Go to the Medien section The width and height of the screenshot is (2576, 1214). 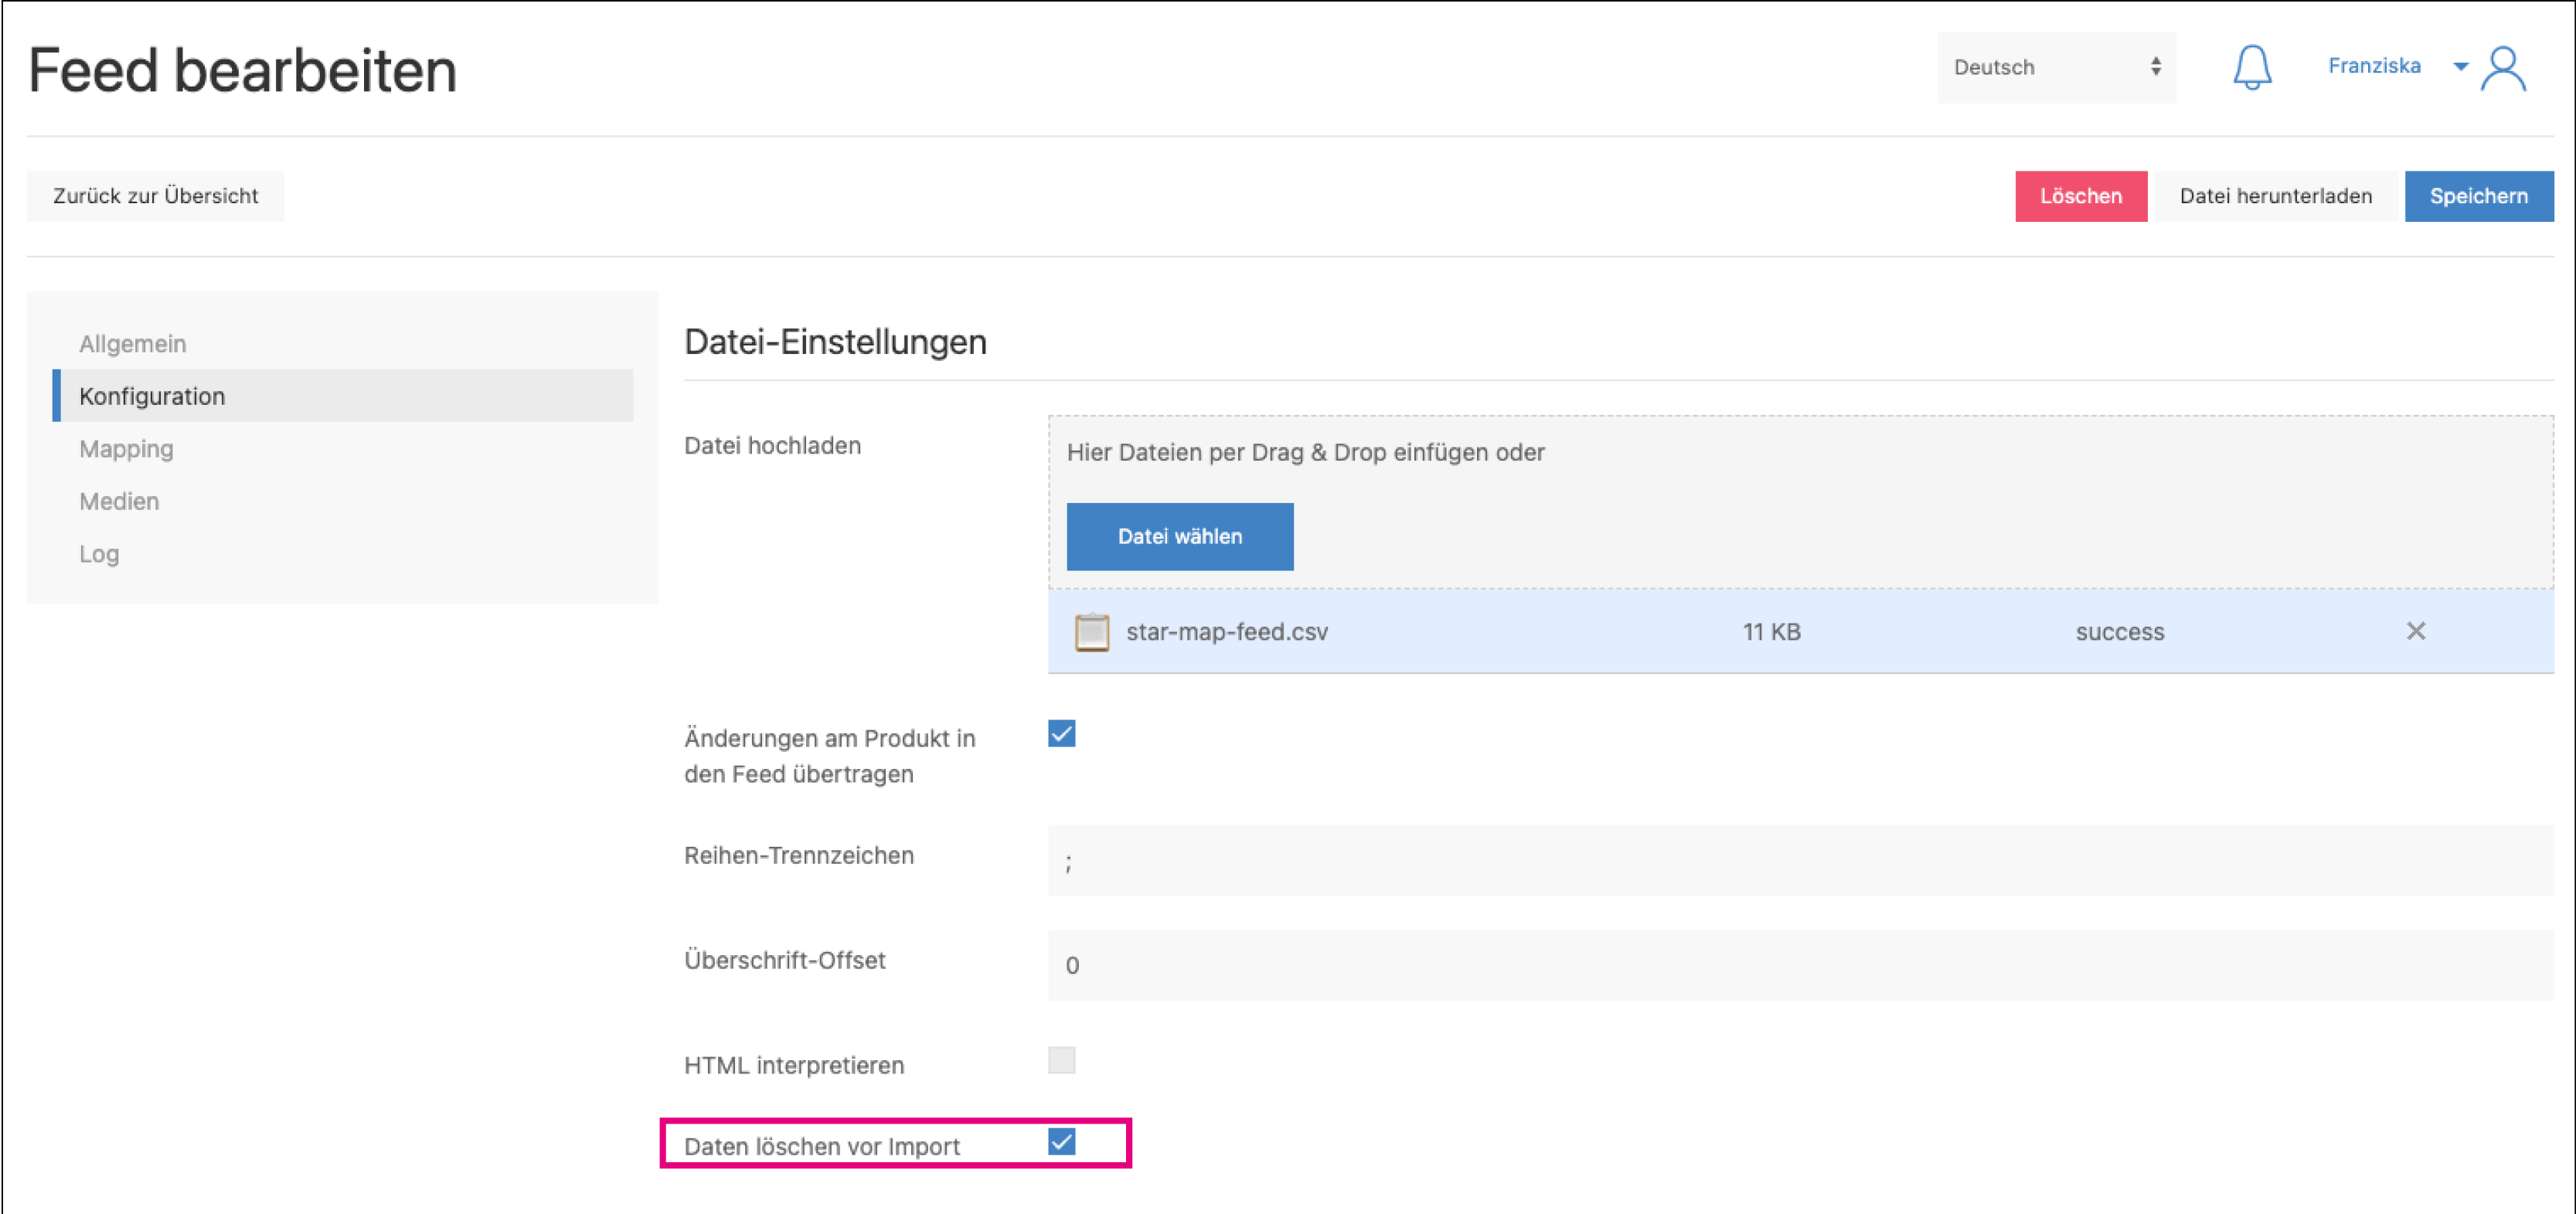(119, 501)
